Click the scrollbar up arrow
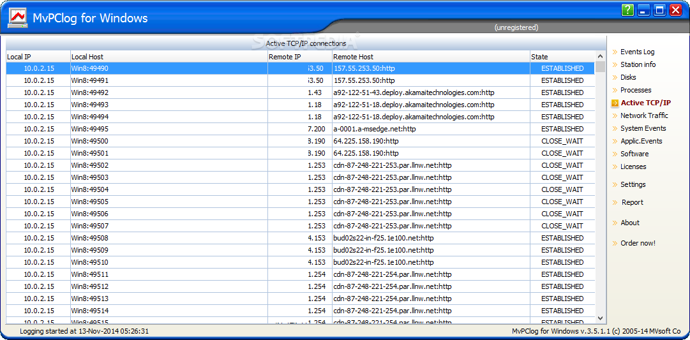Viewport: 690px width, 340px height. [x=600, y=56]
